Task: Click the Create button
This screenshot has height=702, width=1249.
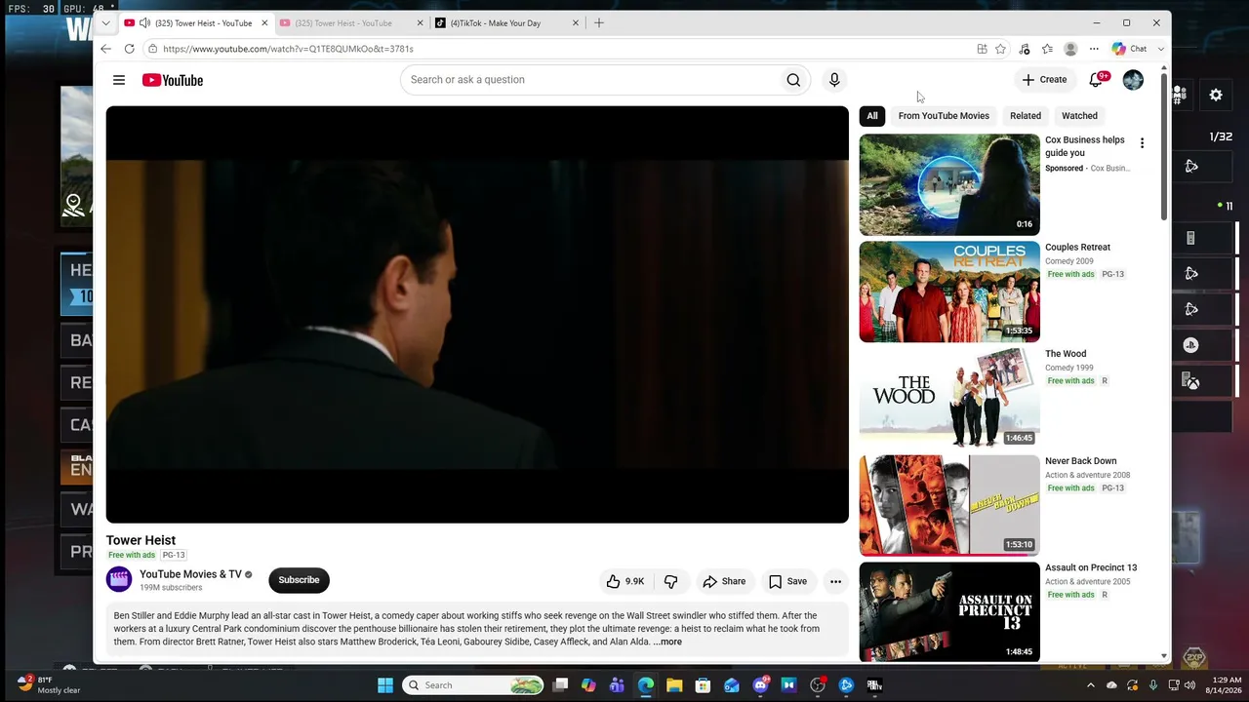Action: click(x=1044, y=80)
